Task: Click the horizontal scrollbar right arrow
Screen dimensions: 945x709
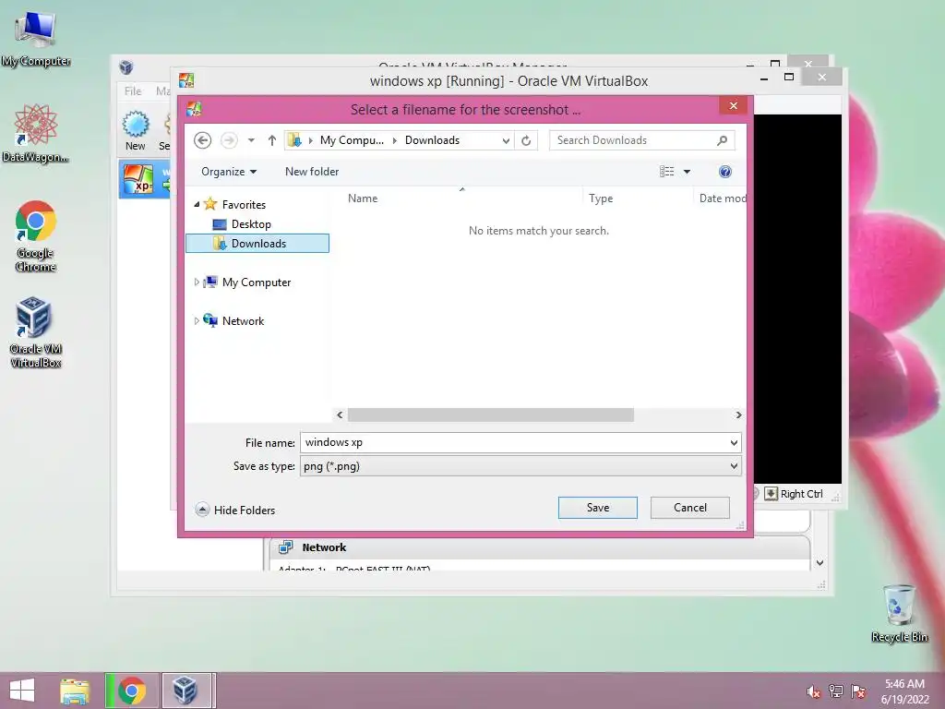Action: 738,415
